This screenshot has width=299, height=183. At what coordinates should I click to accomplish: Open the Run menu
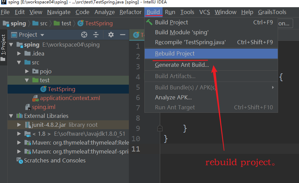(x=170, y=12)
